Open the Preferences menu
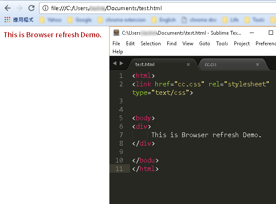The image size is (276, 204). point(266,44)
